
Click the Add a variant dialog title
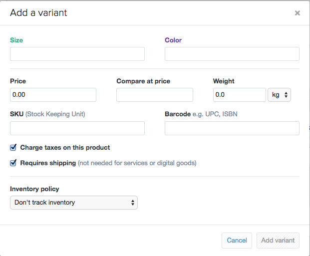pyautogui.click(x=38, y=13)
